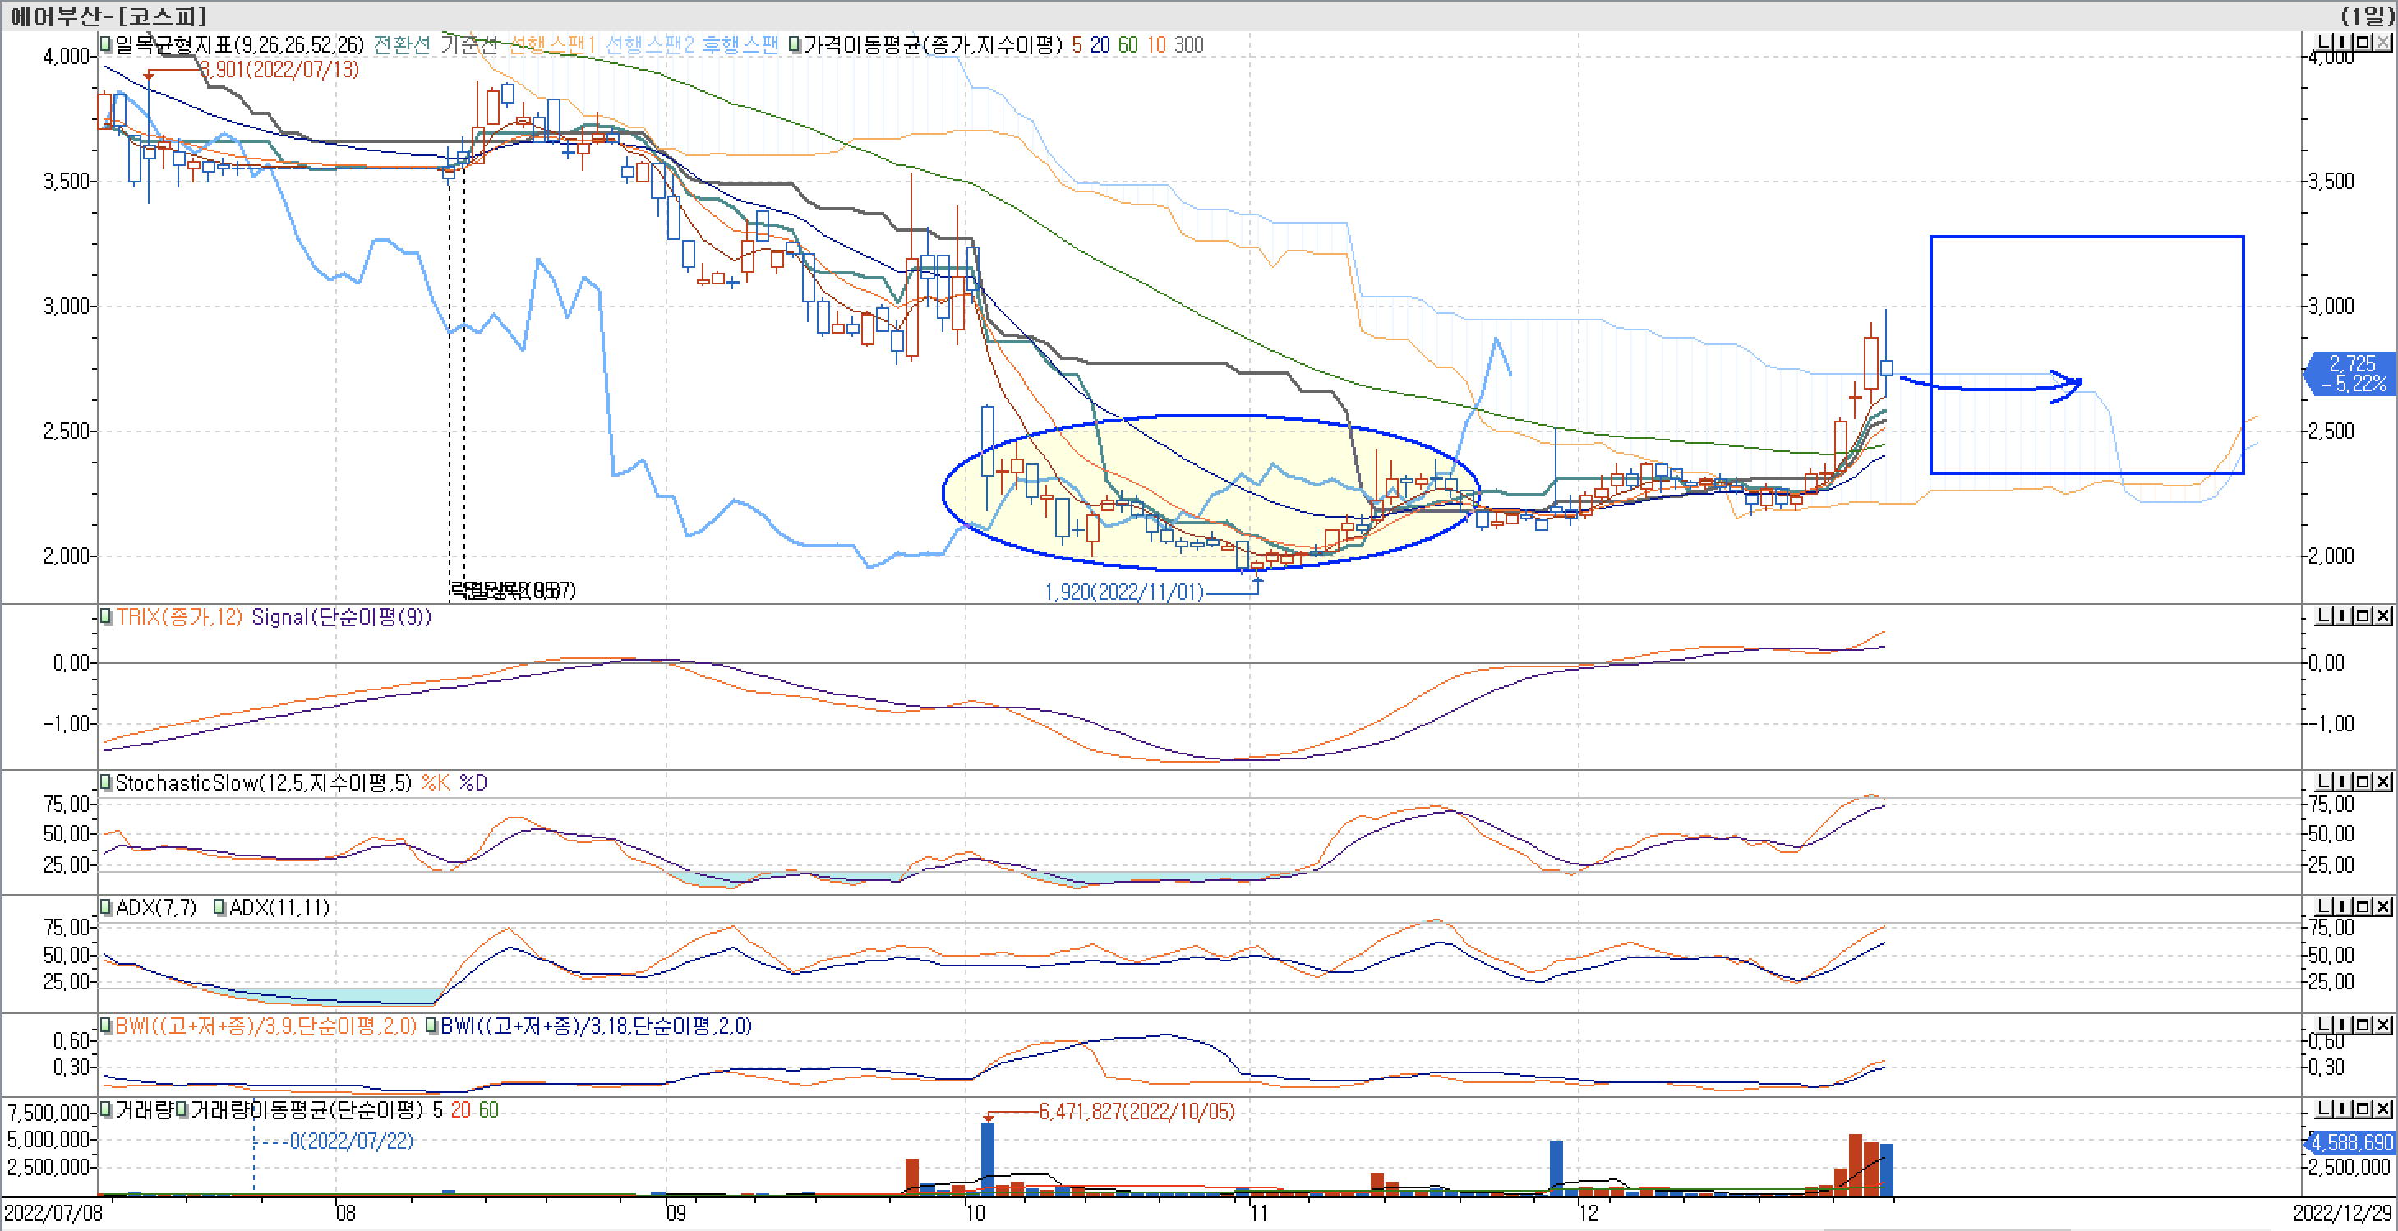Toggle the 가격이동평균 indicator box
Screen dimensions: 2398x1231
(x=794, y=44)
